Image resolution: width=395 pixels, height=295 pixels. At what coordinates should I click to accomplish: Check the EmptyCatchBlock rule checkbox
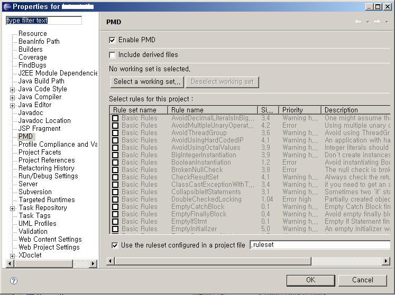click(115, 207)
